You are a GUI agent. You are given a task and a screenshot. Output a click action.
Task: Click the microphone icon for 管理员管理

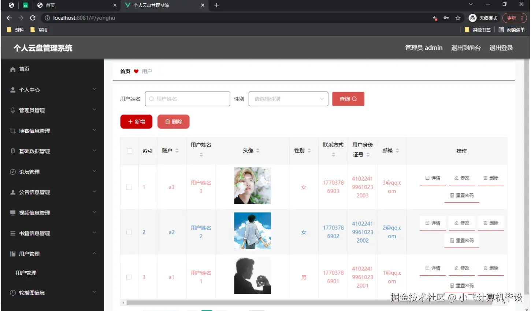pos(13,110)
